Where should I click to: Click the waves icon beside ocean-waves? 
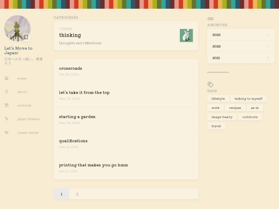pyautogui.click(x=7, y=133)
